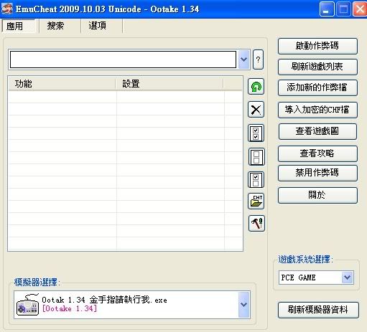367x332 pixels.
Task: Click the green refresh arrow icon
Action: [256, 87]
